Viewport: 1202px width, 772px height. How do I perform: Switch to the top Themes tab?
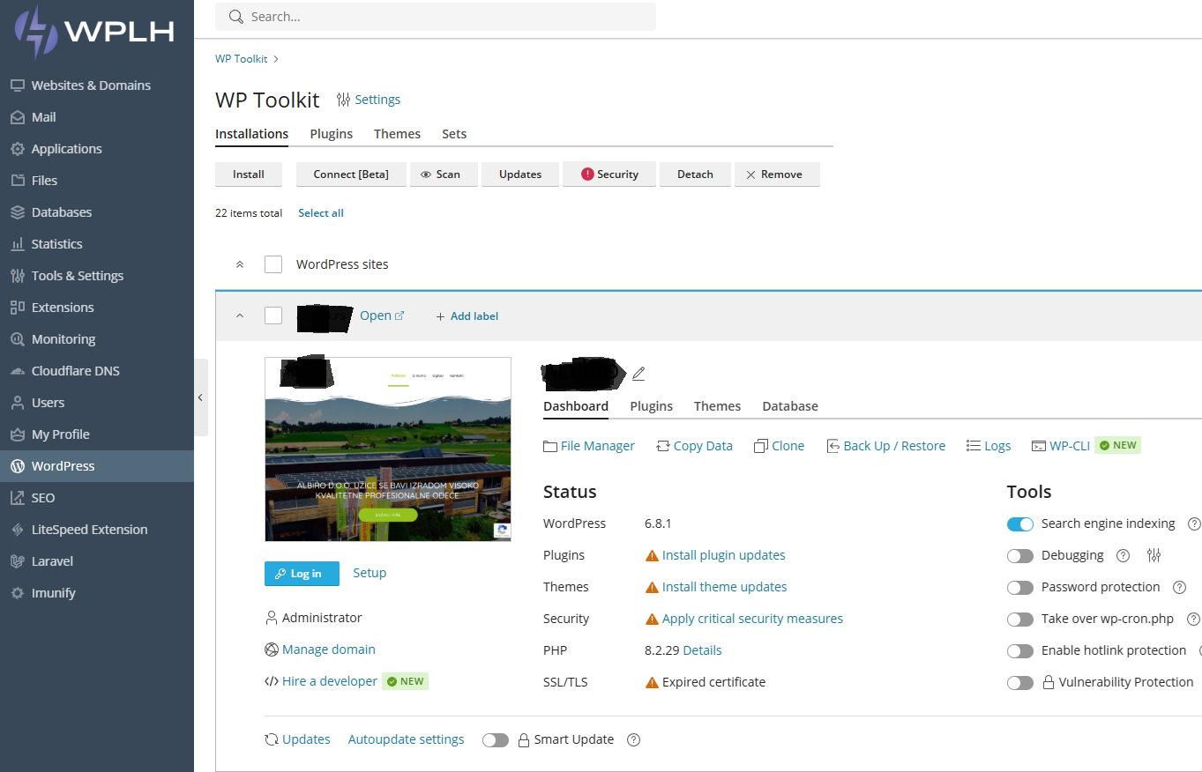(x=397, y=134)
